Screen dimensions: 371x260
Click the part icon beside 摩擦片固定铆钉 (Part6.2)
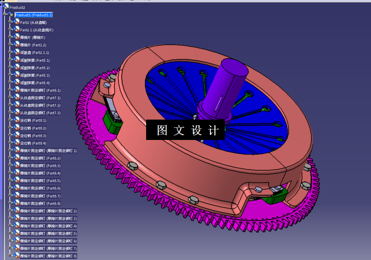click(17, 158)
